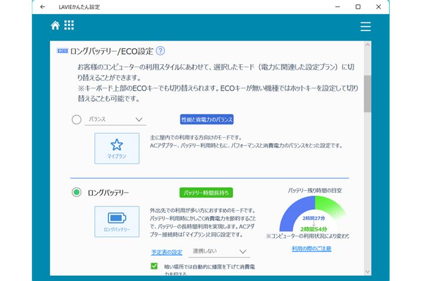Toggle the auto-dim brightness checkbox
Screen dimensions: 421x281
(154, 266)
